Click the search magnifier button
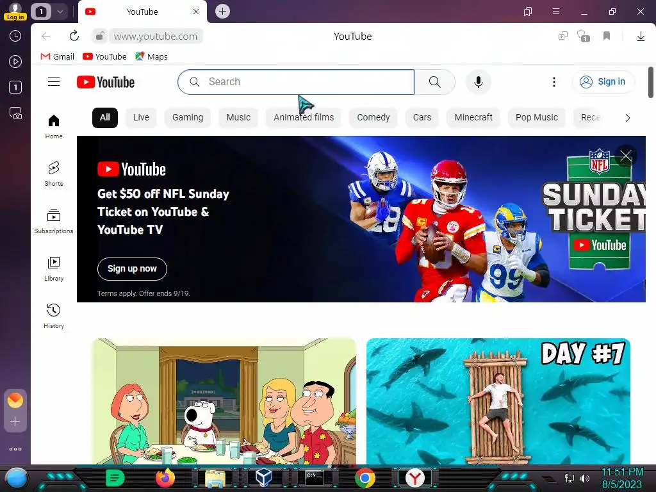This screenshot has width=656, height=492. click(x=435, y=82)
